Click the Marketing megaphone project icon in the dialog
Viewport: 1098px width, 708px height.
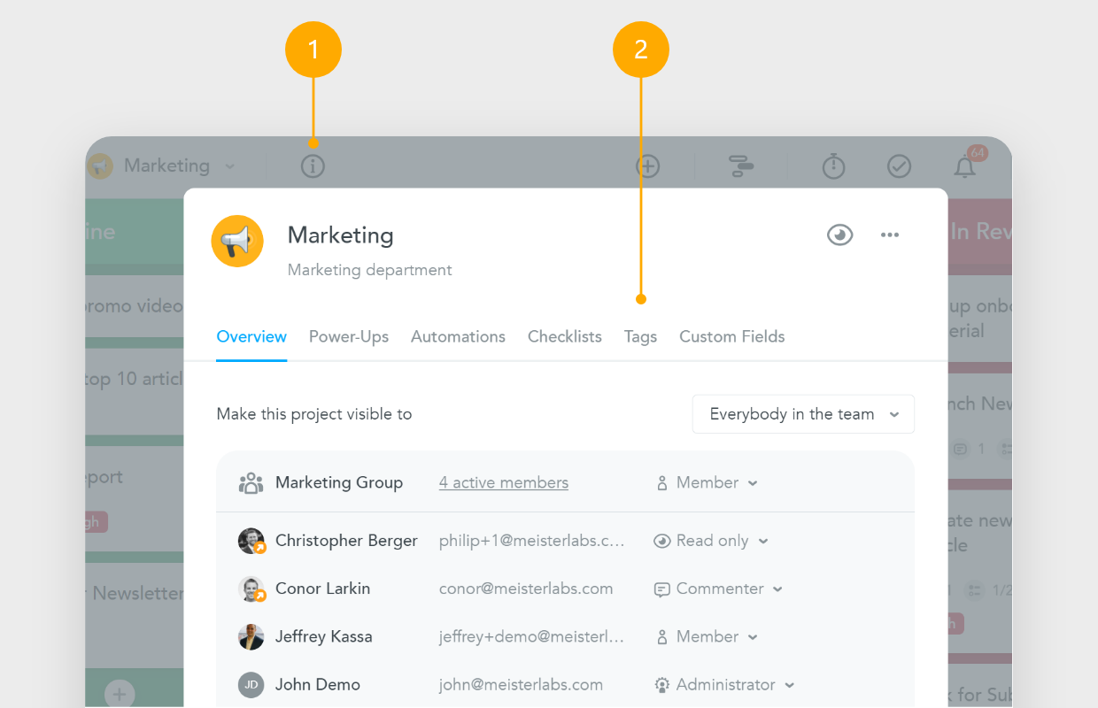coord(237,241)
